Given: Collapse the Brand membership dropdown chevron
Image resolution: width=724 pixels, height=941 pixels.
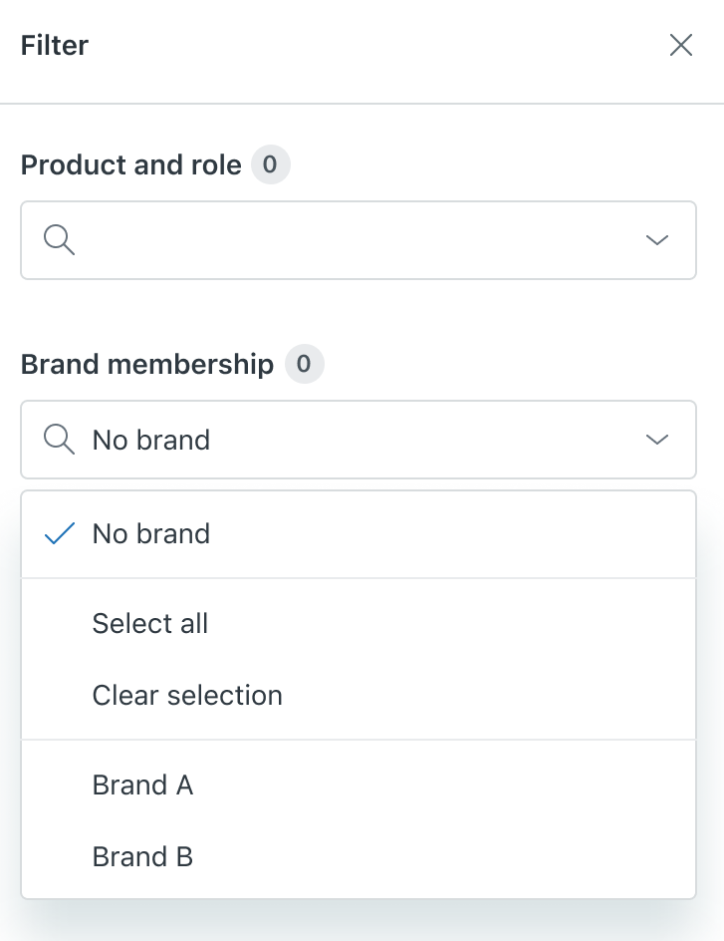Looking at the screenshot, I should pyautogui.click(x=657, y=440).
